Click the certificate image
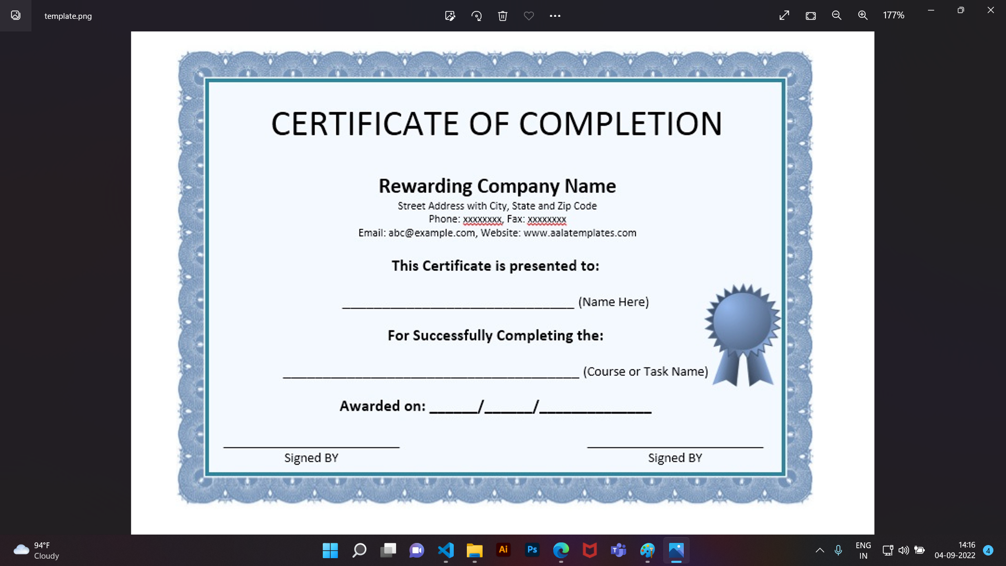The height and width of the screenshot is (566, 1006). click(495, 278)
